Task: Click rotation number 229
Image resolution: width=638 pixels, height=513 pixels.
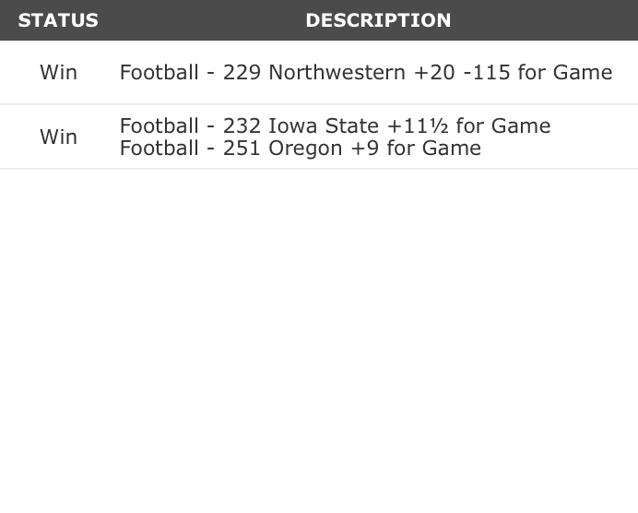Action: click(242, 72)
